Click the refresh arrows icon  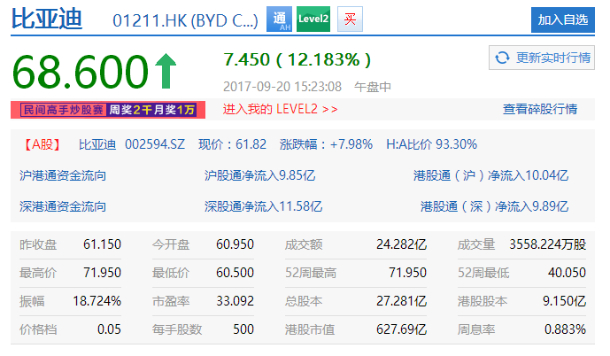(x=502, y=58)
